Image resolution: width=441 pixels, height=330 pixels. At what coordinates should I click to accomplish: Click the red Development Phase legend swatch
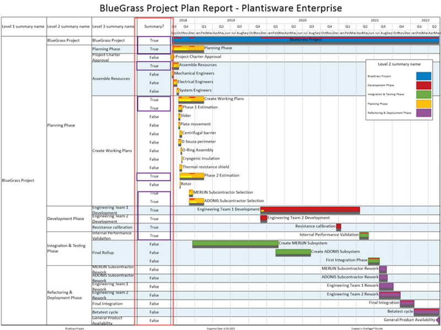click(423, 86)
